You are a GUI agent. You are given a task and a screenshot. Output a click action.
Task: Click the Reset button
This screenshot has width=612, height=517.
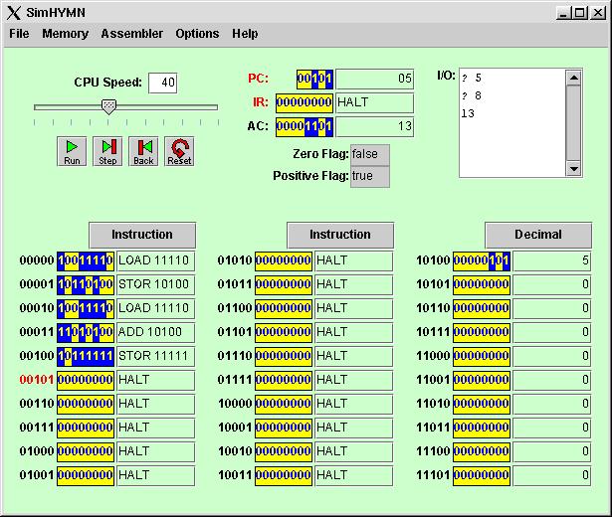coord(179,152)
